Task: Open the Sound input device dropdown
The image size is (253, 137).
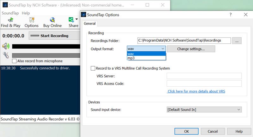Action: point(204,110)
